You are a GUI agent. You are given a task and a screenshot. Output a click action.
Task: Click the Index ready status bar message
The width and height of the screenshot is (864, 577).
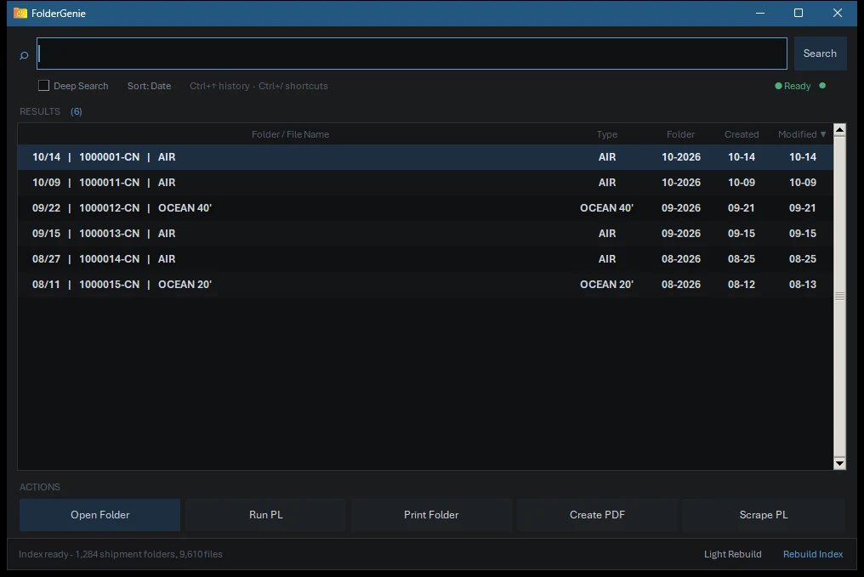click(x=121, y=554)
